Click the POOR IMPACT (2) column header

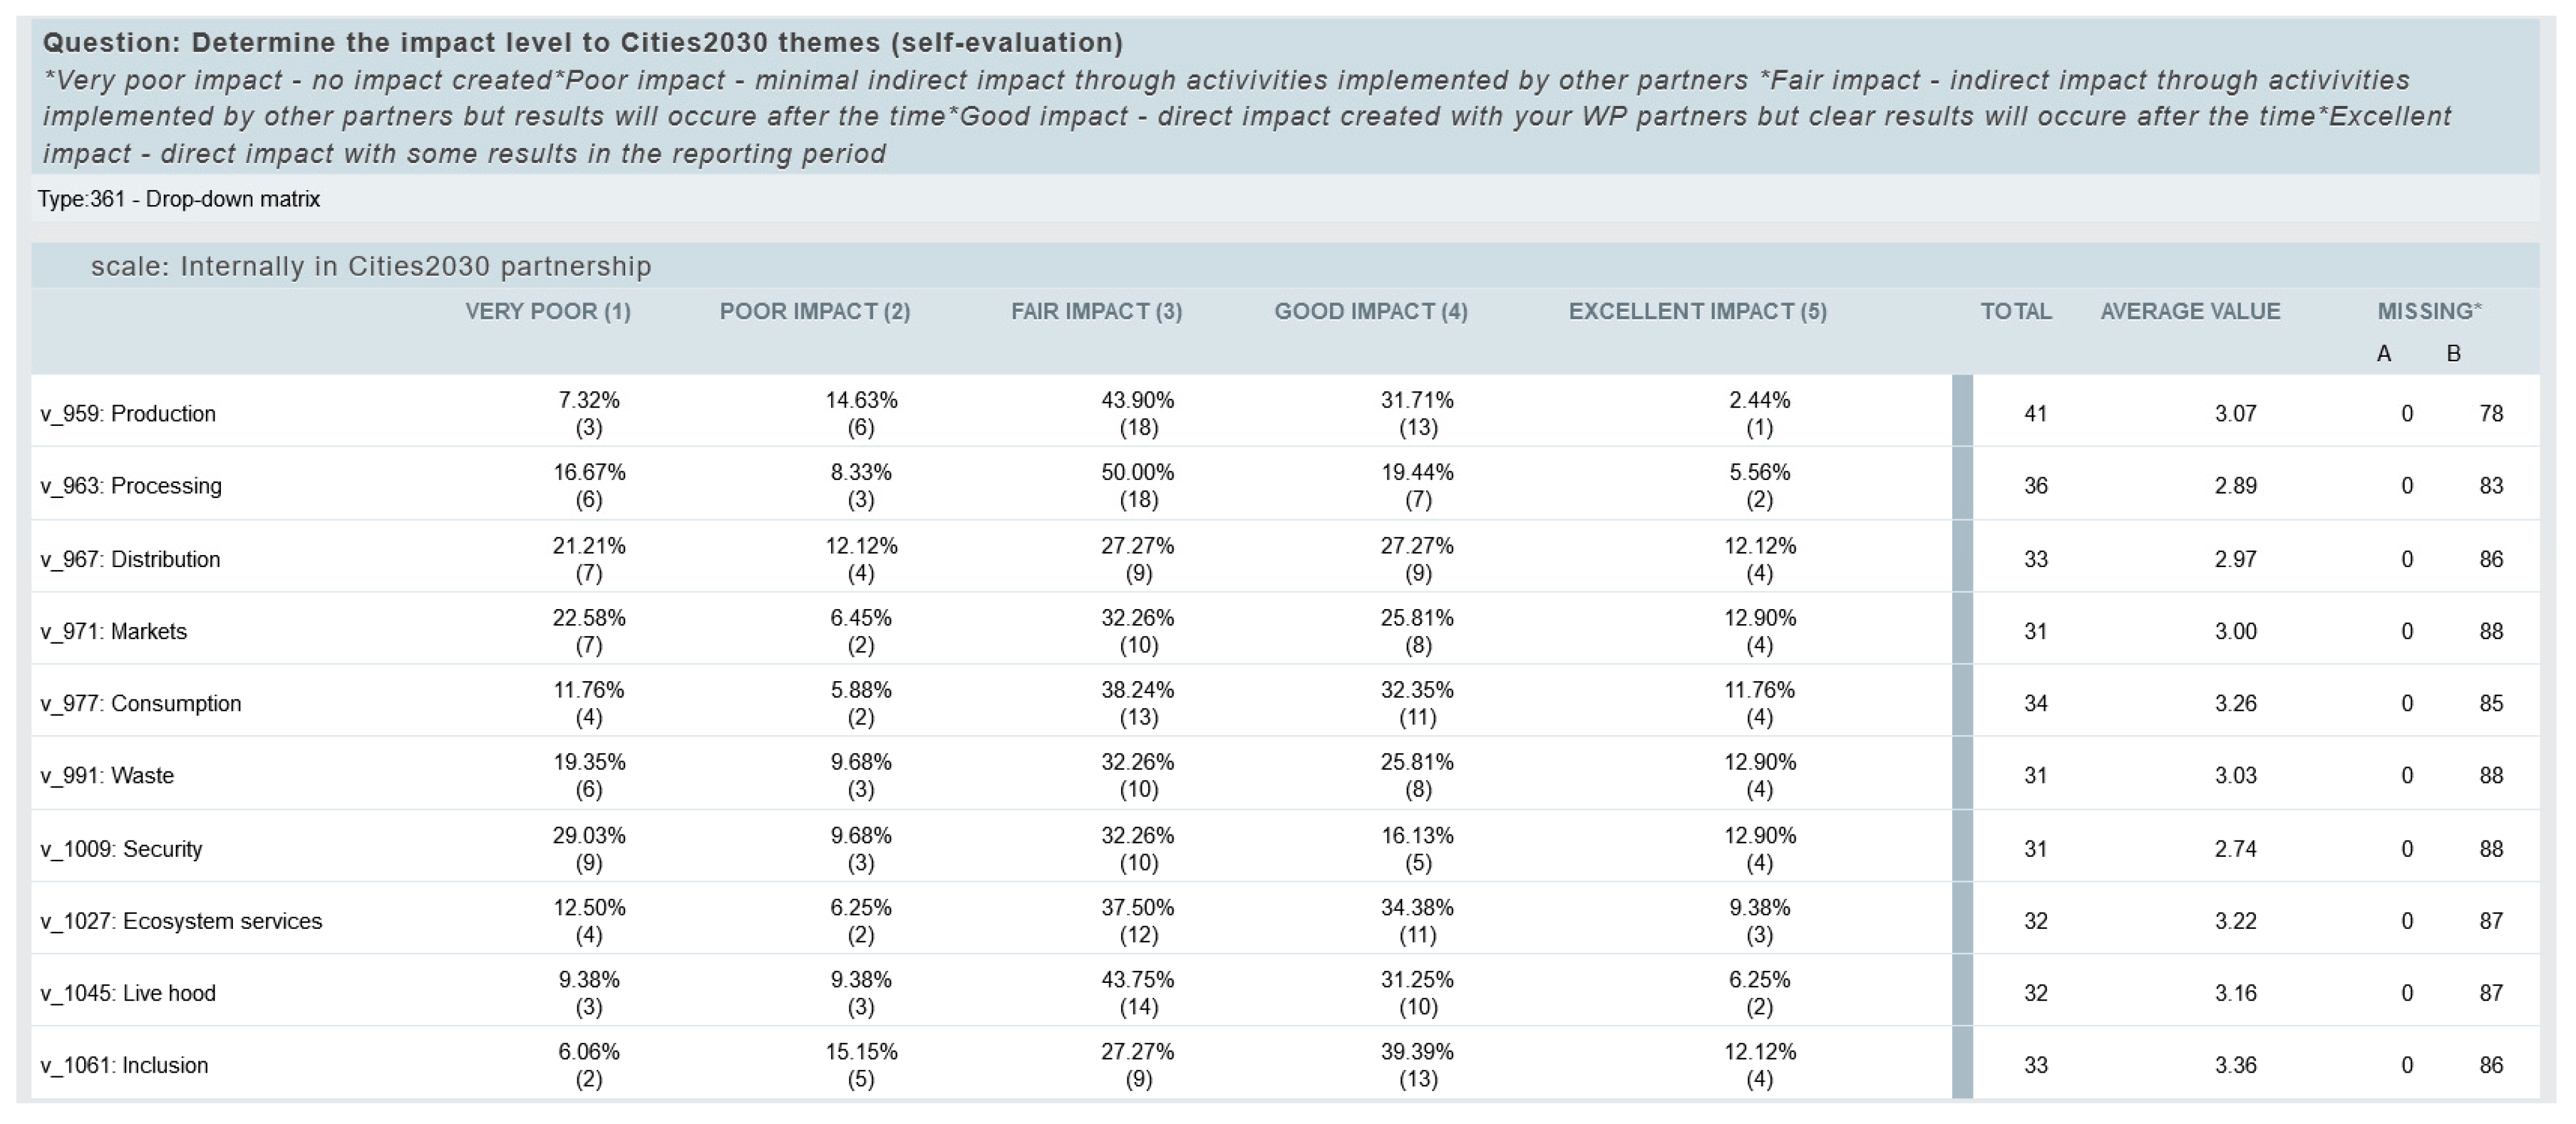(x=814, y=312)
